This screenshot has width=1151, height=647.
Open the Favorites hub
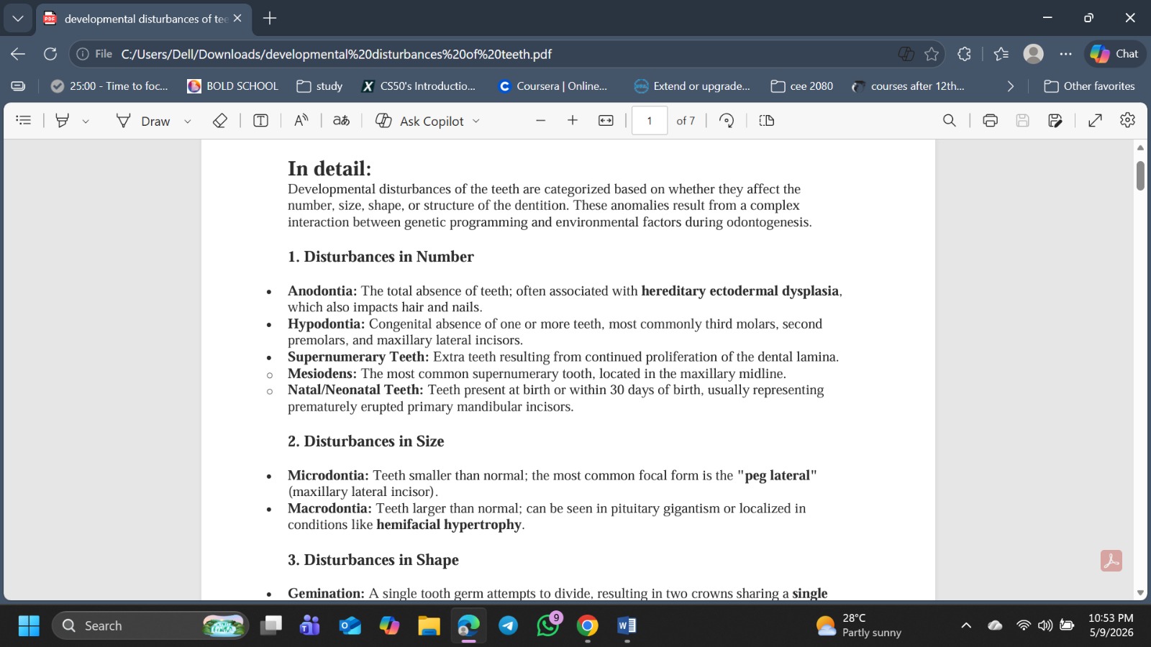click(x=1001, y=54)
